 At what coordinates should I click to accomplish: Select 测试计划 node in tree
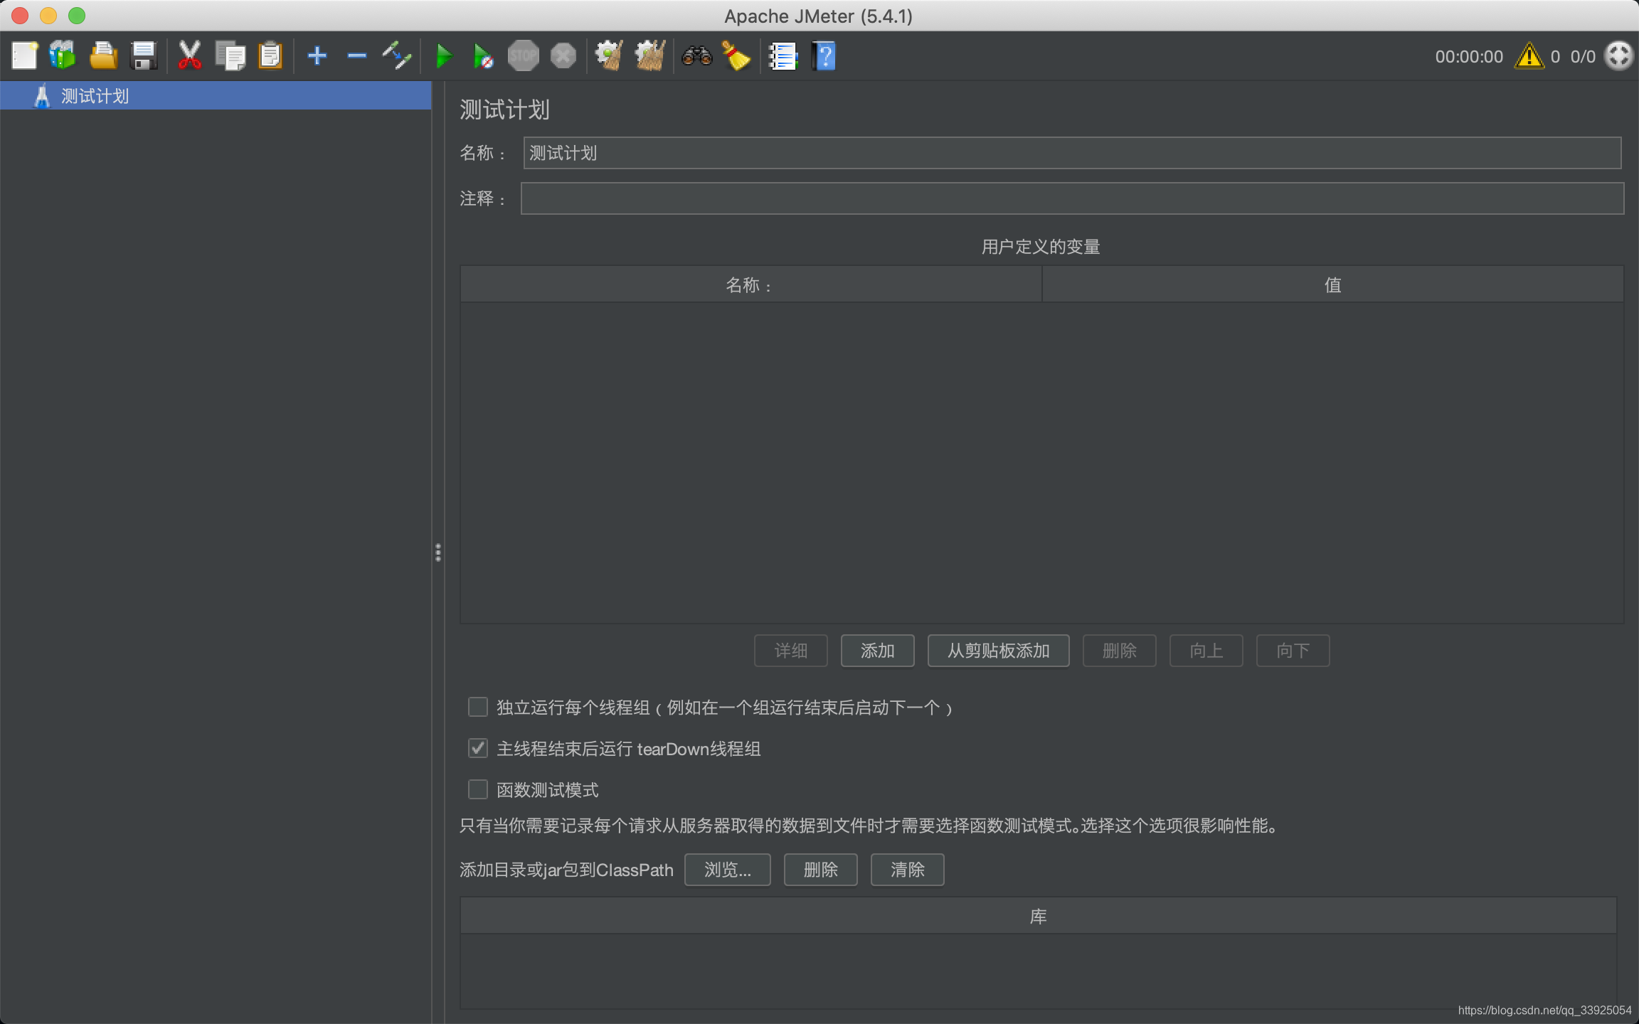pos(94,96)
